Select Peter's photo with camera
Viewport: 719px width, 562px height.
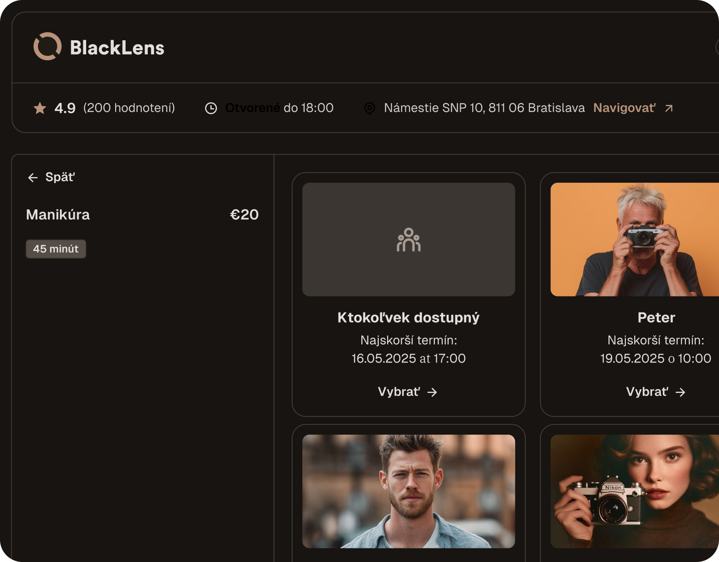pos(635,239)
